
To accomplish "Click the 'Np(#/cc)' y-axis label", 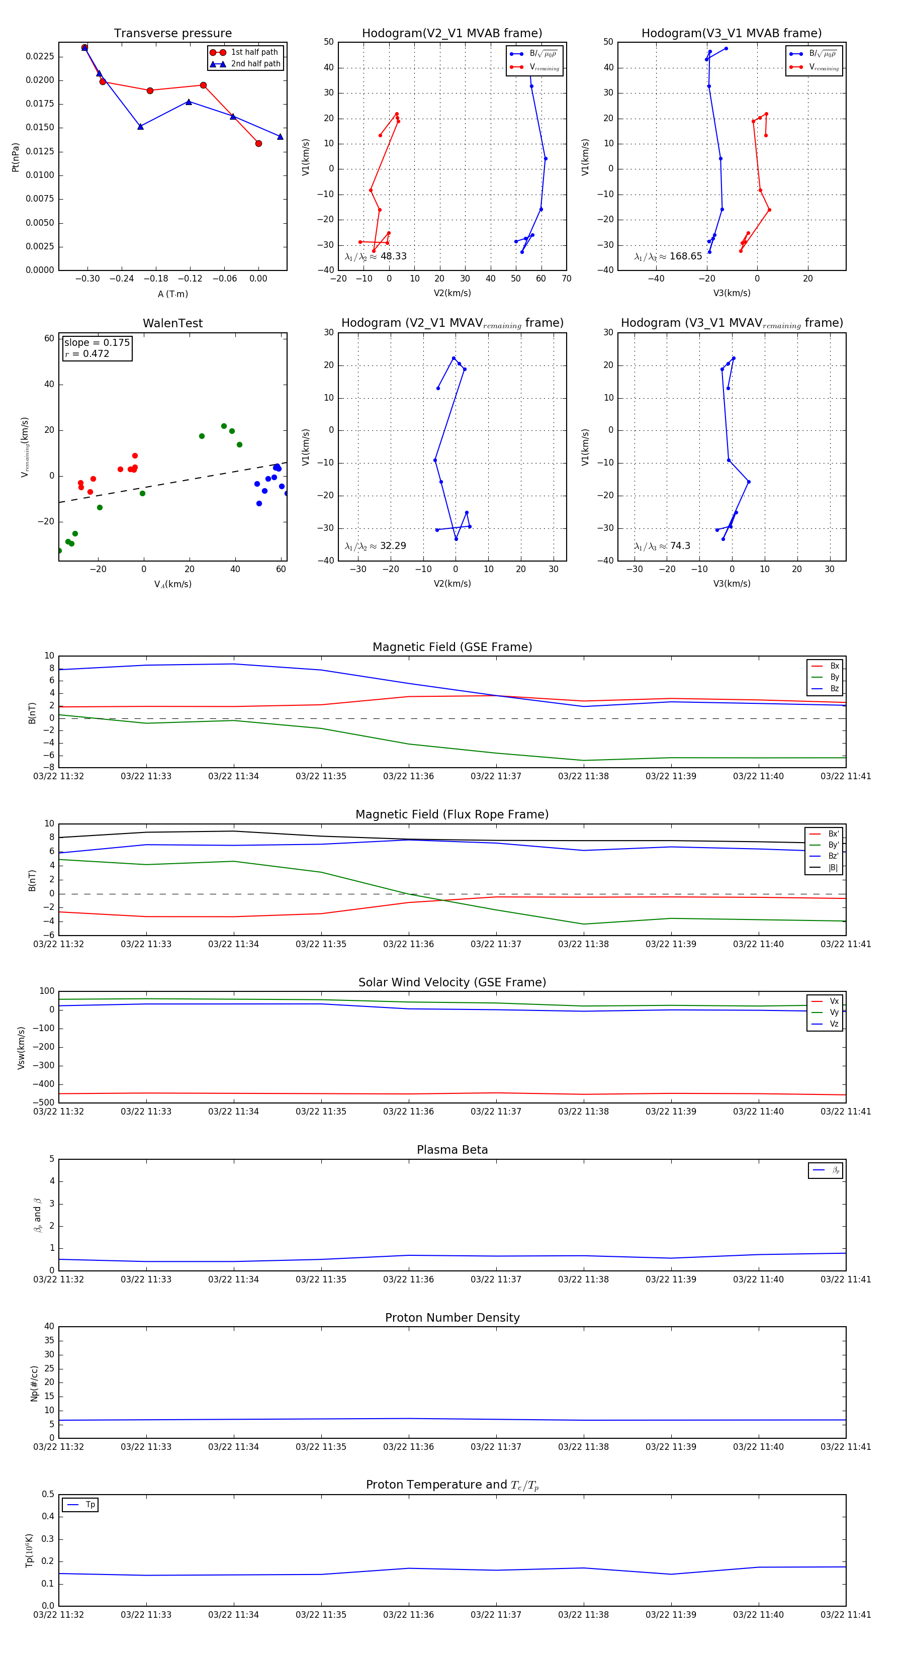I will [34, 1384].
